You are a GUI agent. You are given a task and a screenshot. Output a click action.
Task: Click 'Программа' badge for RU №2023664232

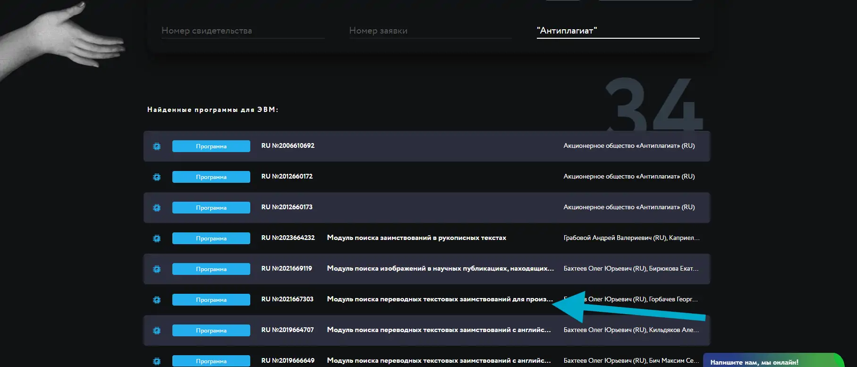211,239
